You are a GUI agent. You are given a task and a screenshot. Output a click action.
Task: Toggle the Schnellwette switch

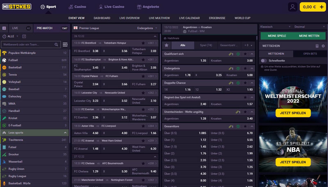[x=264, y=61]
